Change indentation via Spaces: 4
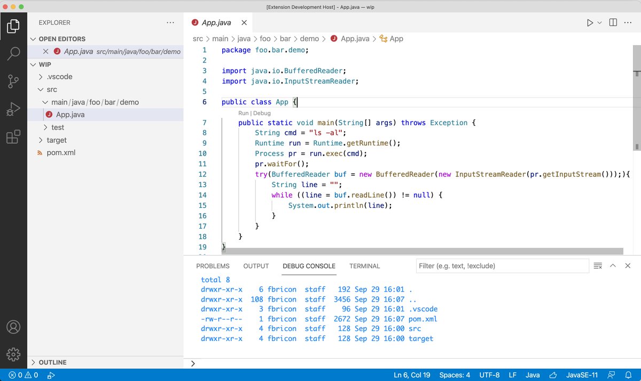 click(x=455, y=375)
